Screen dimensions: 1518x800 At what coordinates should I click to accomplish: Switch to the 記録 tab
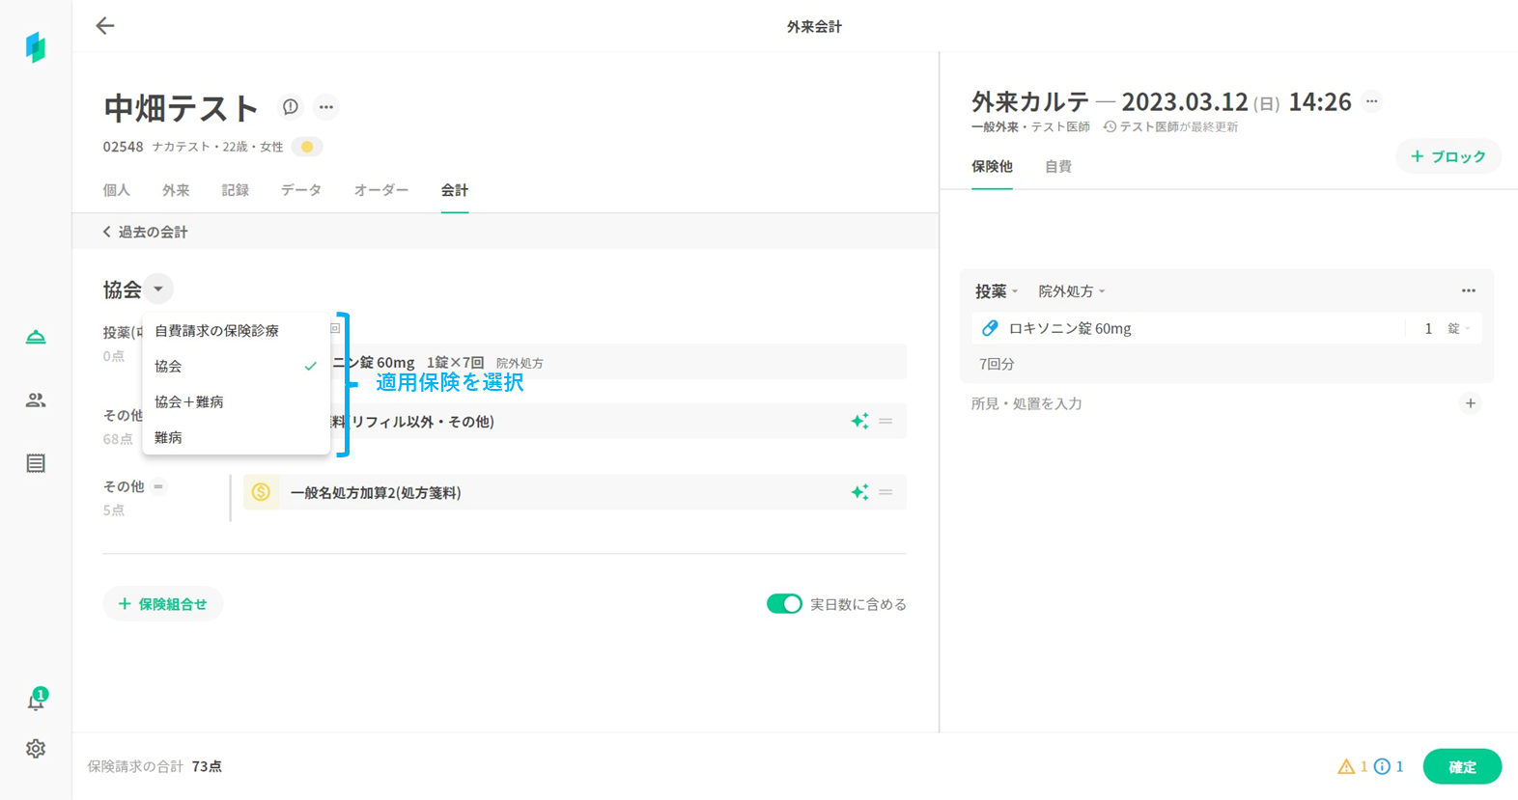point(235,190)
